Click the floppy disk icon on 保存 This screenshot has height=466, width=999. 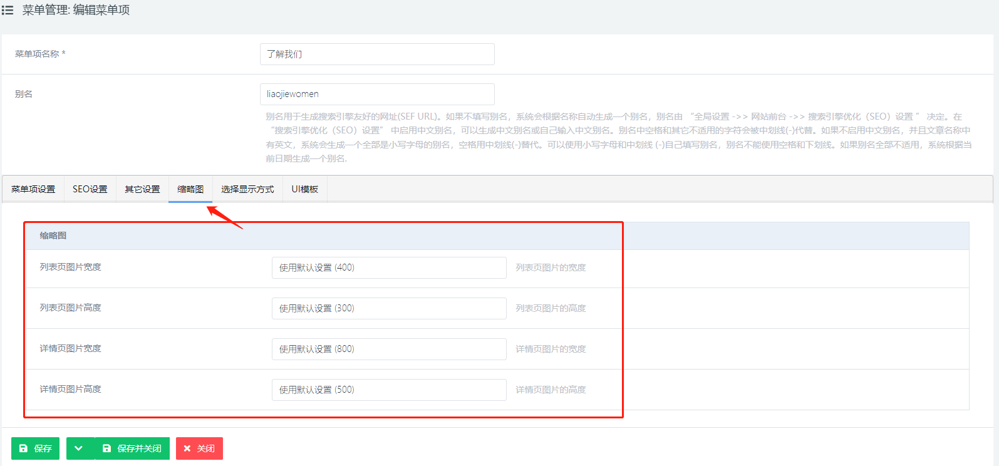click(x=24, y=448)
